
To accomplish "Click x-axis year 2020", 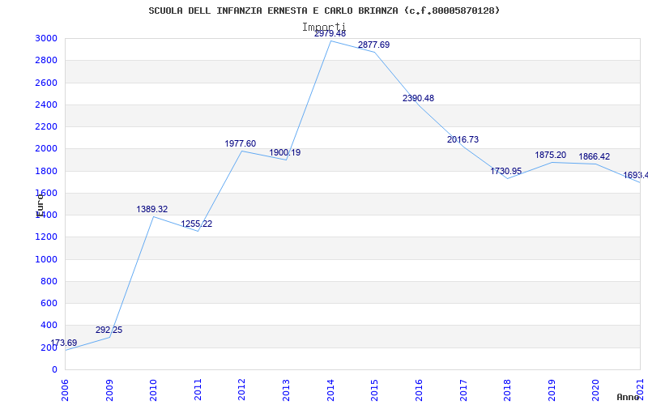I will pos(595,390).
